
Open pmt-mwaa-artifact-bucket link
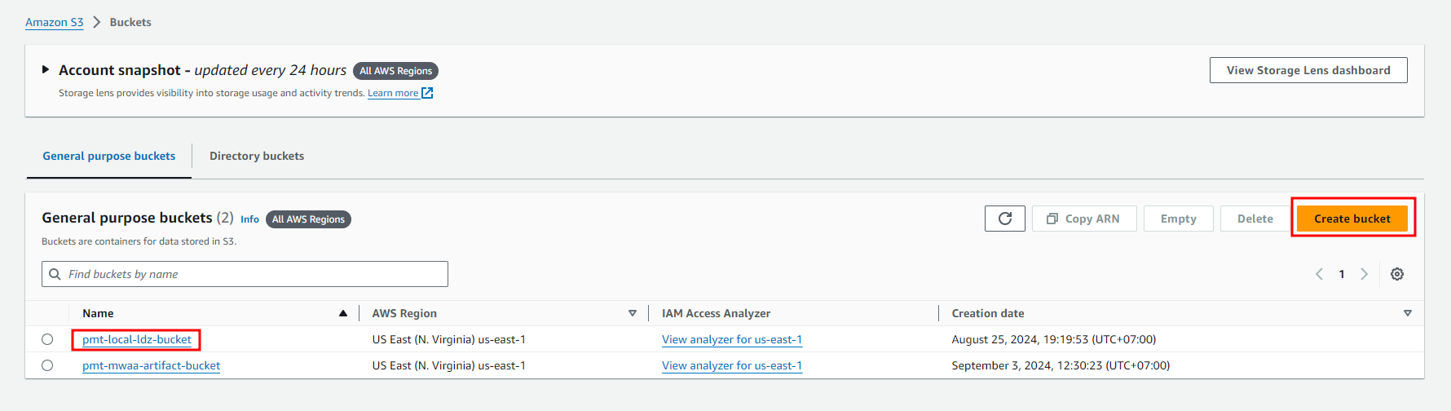tap(151, 365)
